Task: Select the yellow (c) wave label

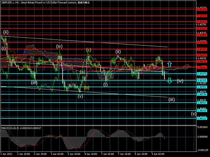Action: click(89, 50)
